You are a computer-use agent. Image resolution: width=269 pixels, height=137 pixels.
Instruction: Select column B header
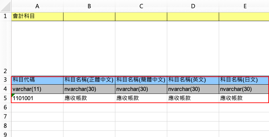89,6
